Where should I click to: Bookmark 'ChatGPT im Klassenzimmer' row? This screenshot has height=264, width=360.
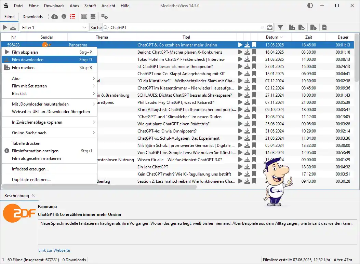coord(254,88)
